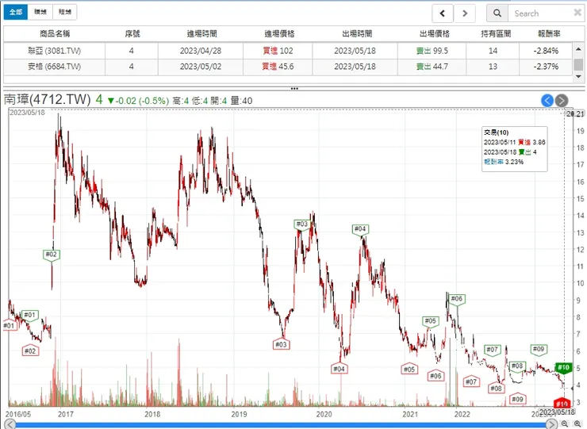Click the green #08 sell marker

click(517, 366)
